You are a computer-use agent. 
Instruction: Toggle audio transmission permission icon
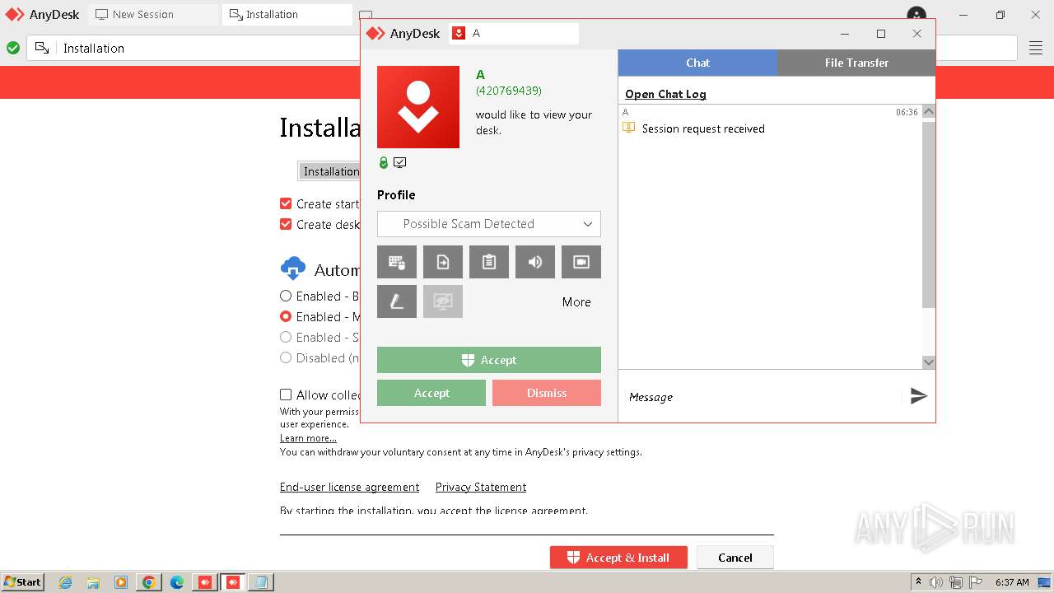click(535, 262)
